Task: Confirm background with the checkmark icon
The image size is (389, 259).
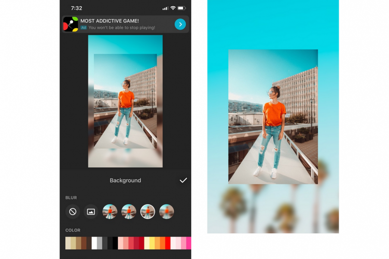Action: [183, 180]
